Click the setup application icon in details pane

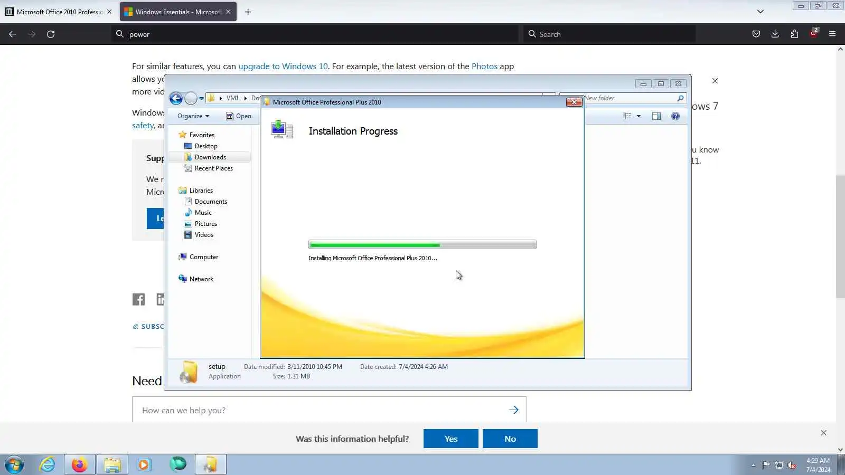point(189,372)
